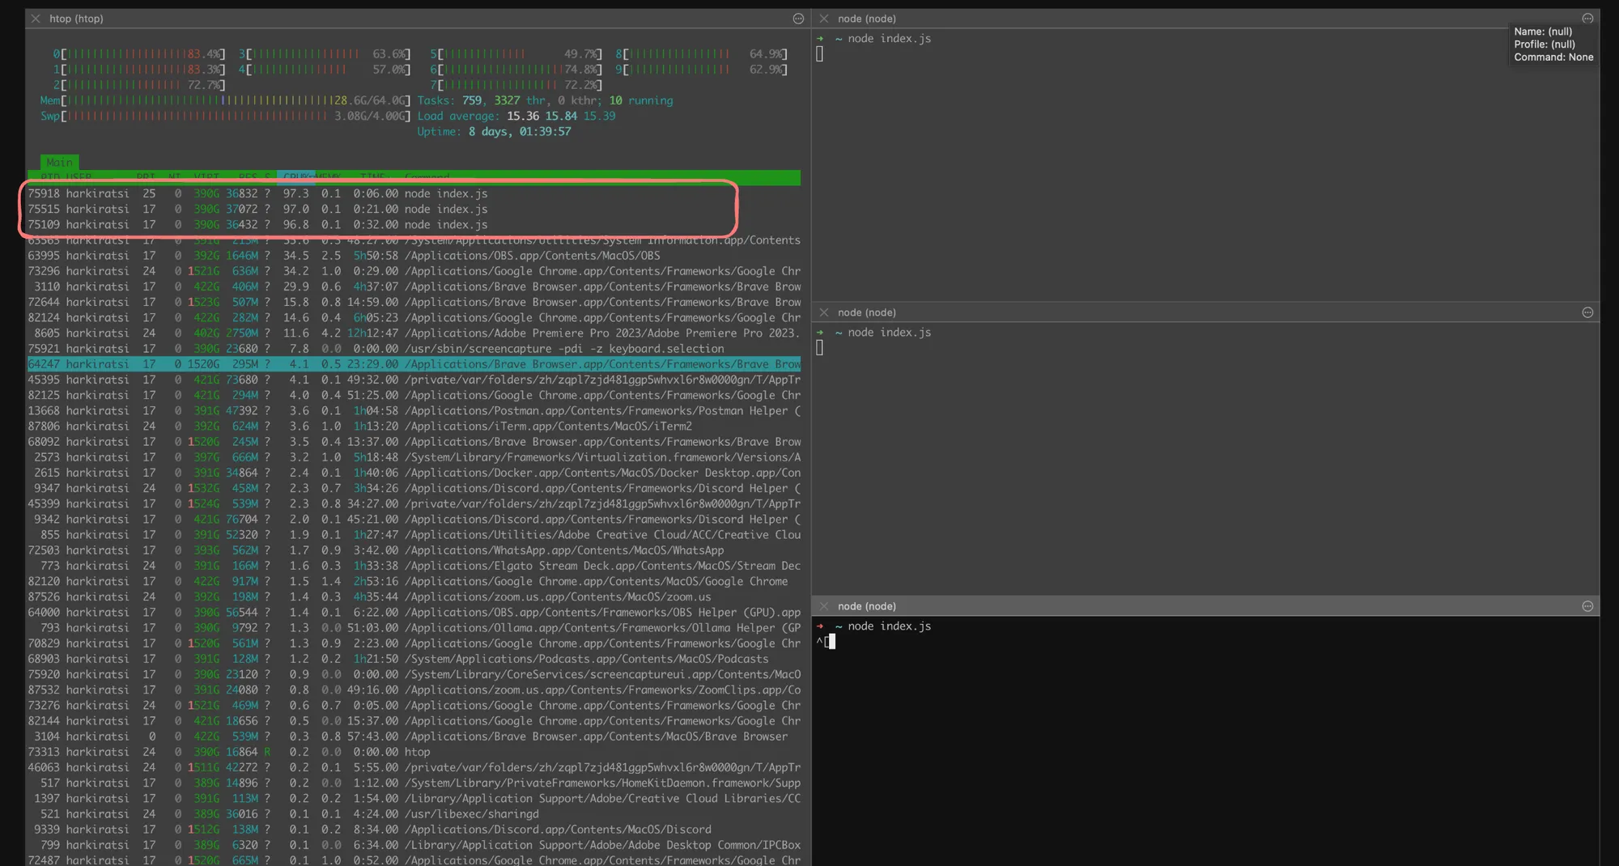Open the middle node pane options menu icon

point(1587,312)
